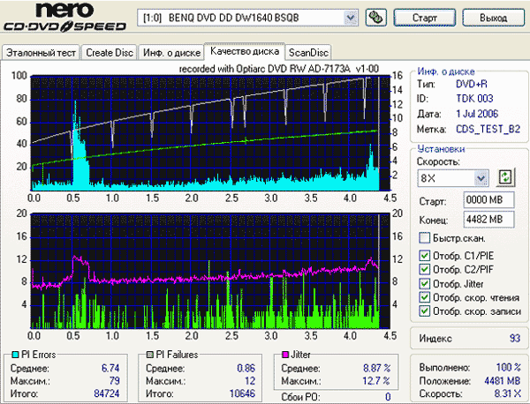Click the Nero CD-DVD Speed logo
This screenshot has width=530, height=404.
(64, 18)
